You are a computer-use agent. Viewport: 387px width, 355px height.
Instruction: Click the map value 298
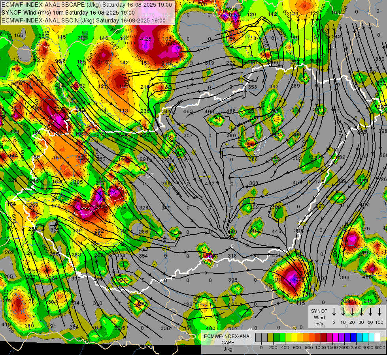coord(166,183)
